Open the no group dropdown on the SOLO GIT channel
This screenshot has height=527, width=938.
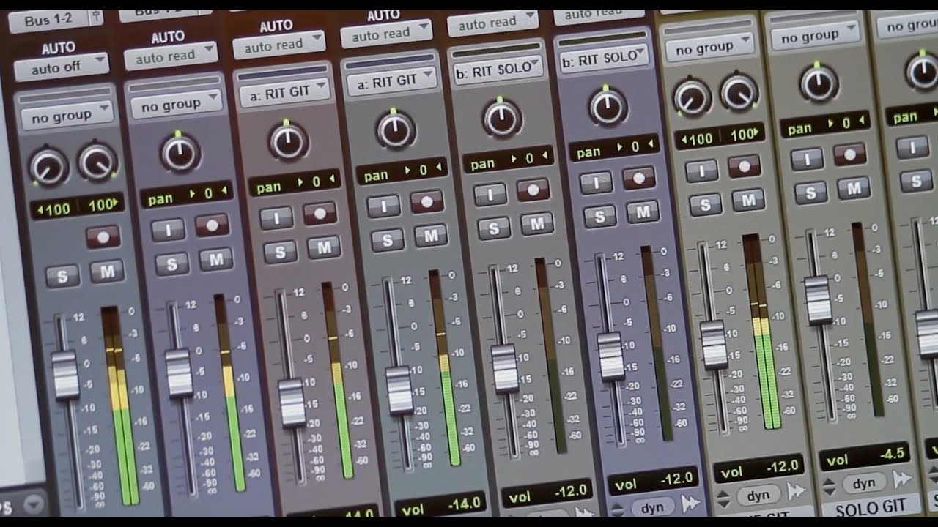pyautogui.click(x=814, y=36)
